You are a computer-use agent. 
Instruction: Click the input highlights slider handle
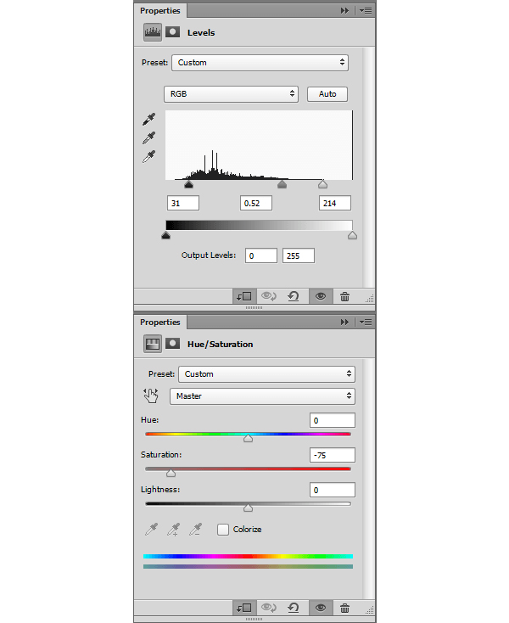click(x=322, y=184)
